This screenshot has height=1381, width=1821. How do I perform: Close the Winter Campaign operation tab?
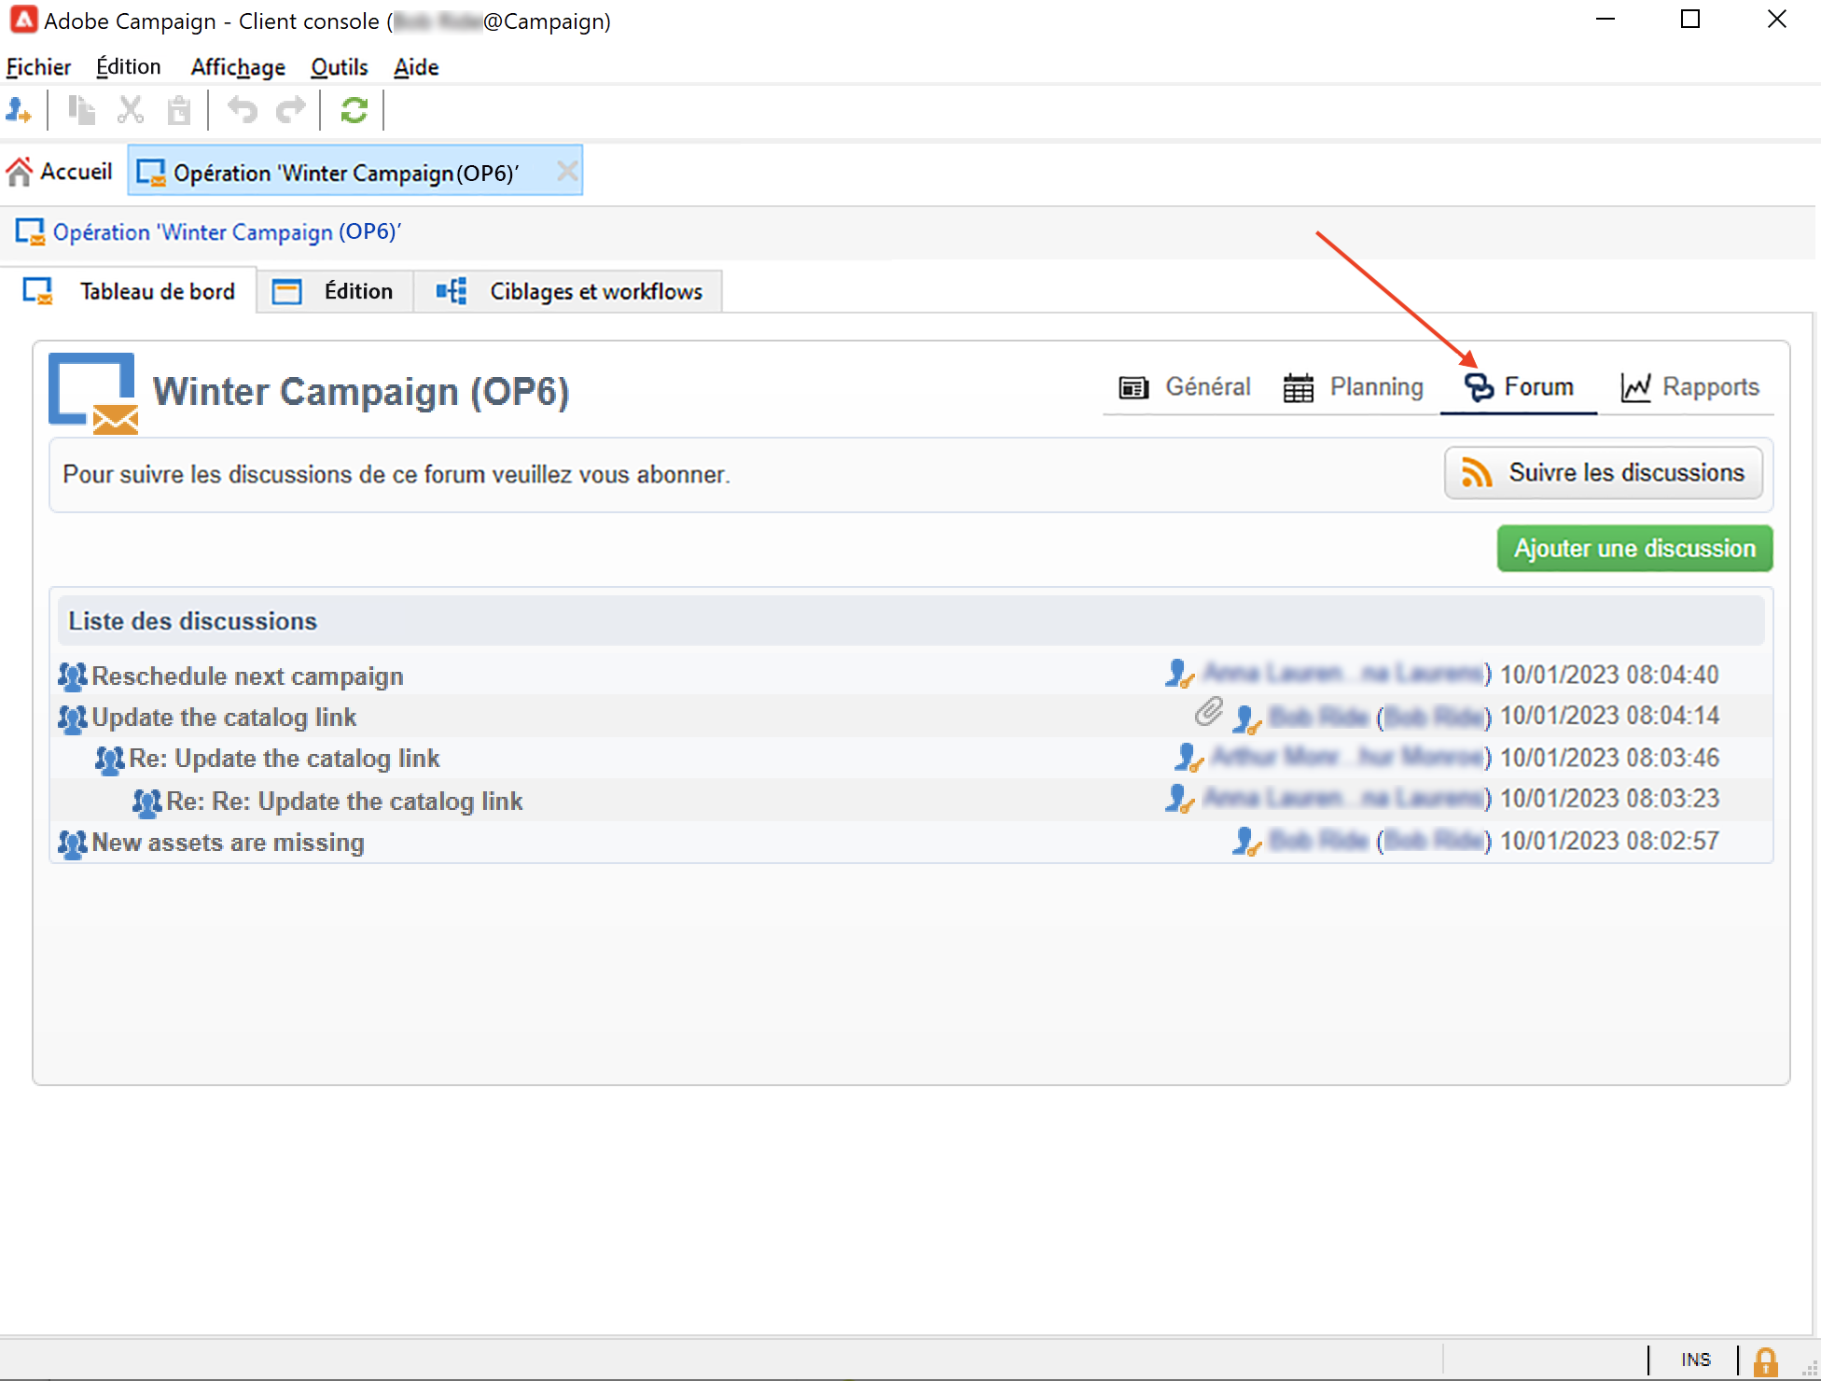(x=566, y=172)
